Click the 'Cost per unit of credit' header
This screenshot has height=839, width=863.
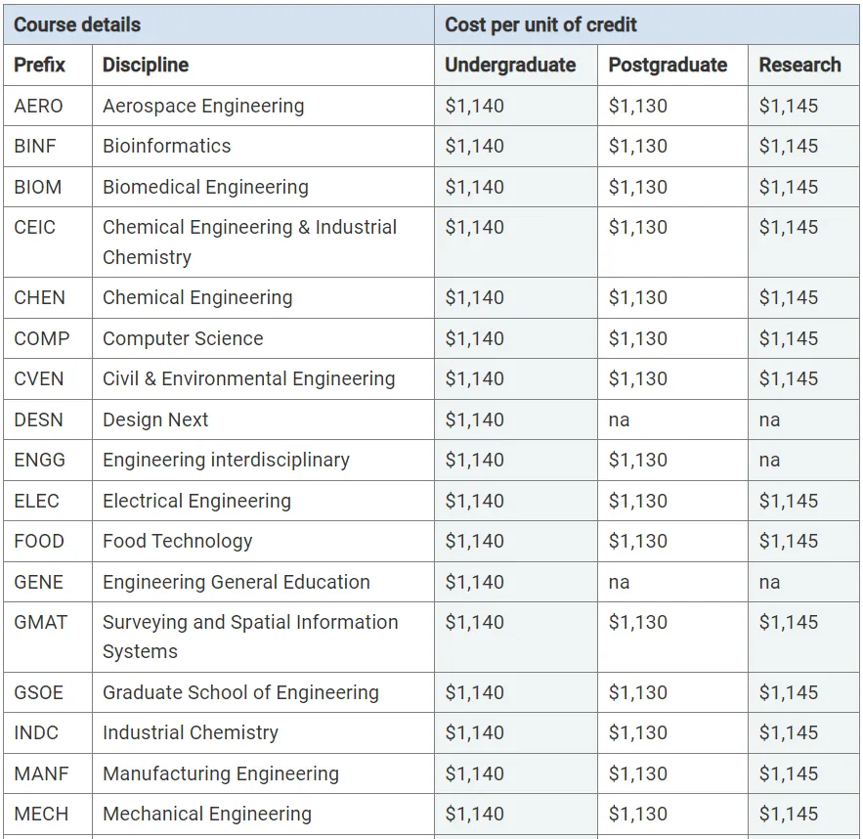pyautogui.click(x=540, y=25)
